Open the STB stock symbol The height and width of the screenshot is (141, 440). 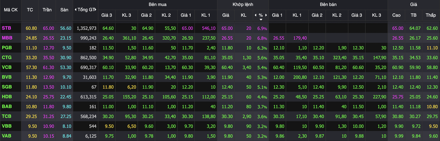(x=6, y=28)
